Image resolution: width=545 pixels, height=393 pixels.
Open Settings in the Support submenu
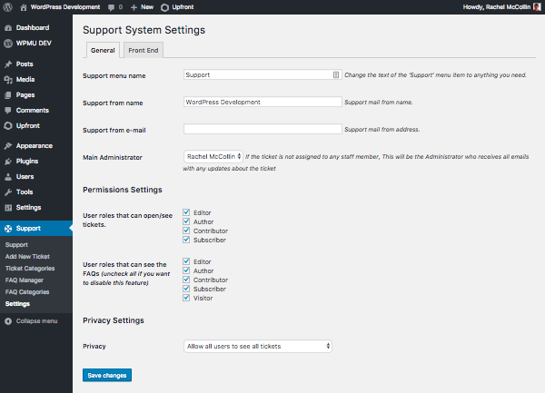coord(17,304)
